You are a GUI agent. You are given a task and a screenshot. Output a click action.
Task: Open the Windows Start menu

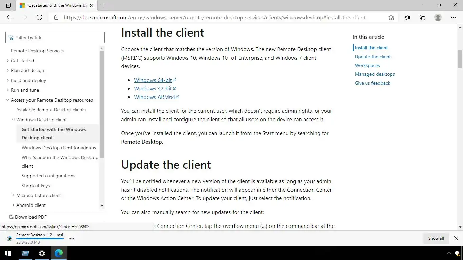point(8,253)
